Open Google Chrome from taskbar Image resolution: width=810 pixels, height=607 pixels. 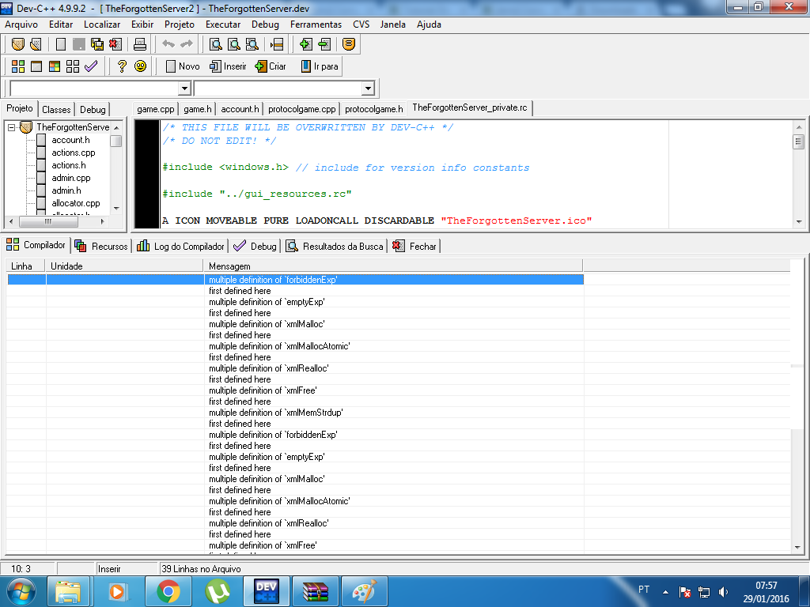168,591
